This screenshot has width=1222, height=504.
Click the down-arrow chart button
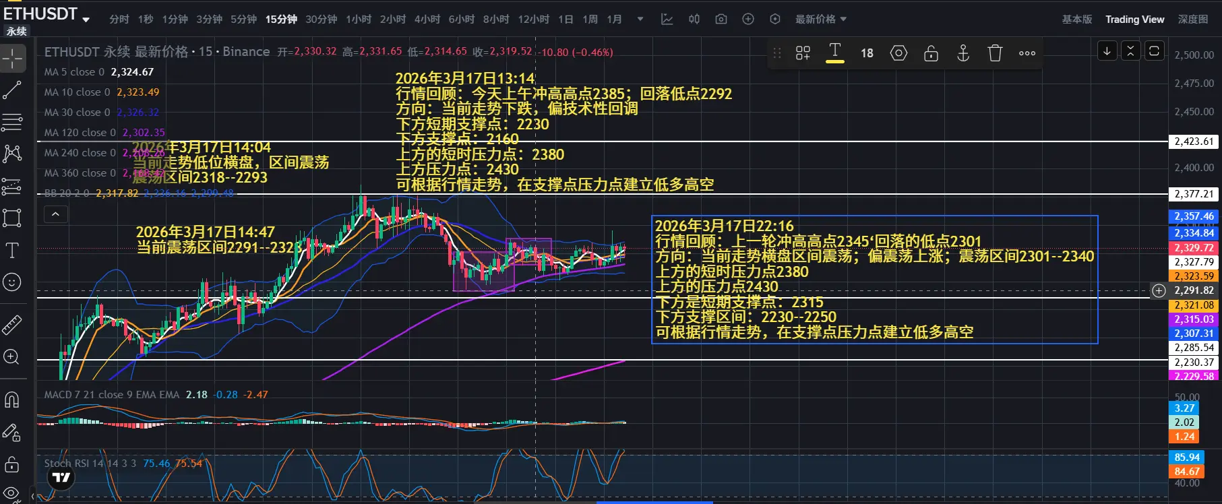pyautogui.click(x=1107, y=51)
